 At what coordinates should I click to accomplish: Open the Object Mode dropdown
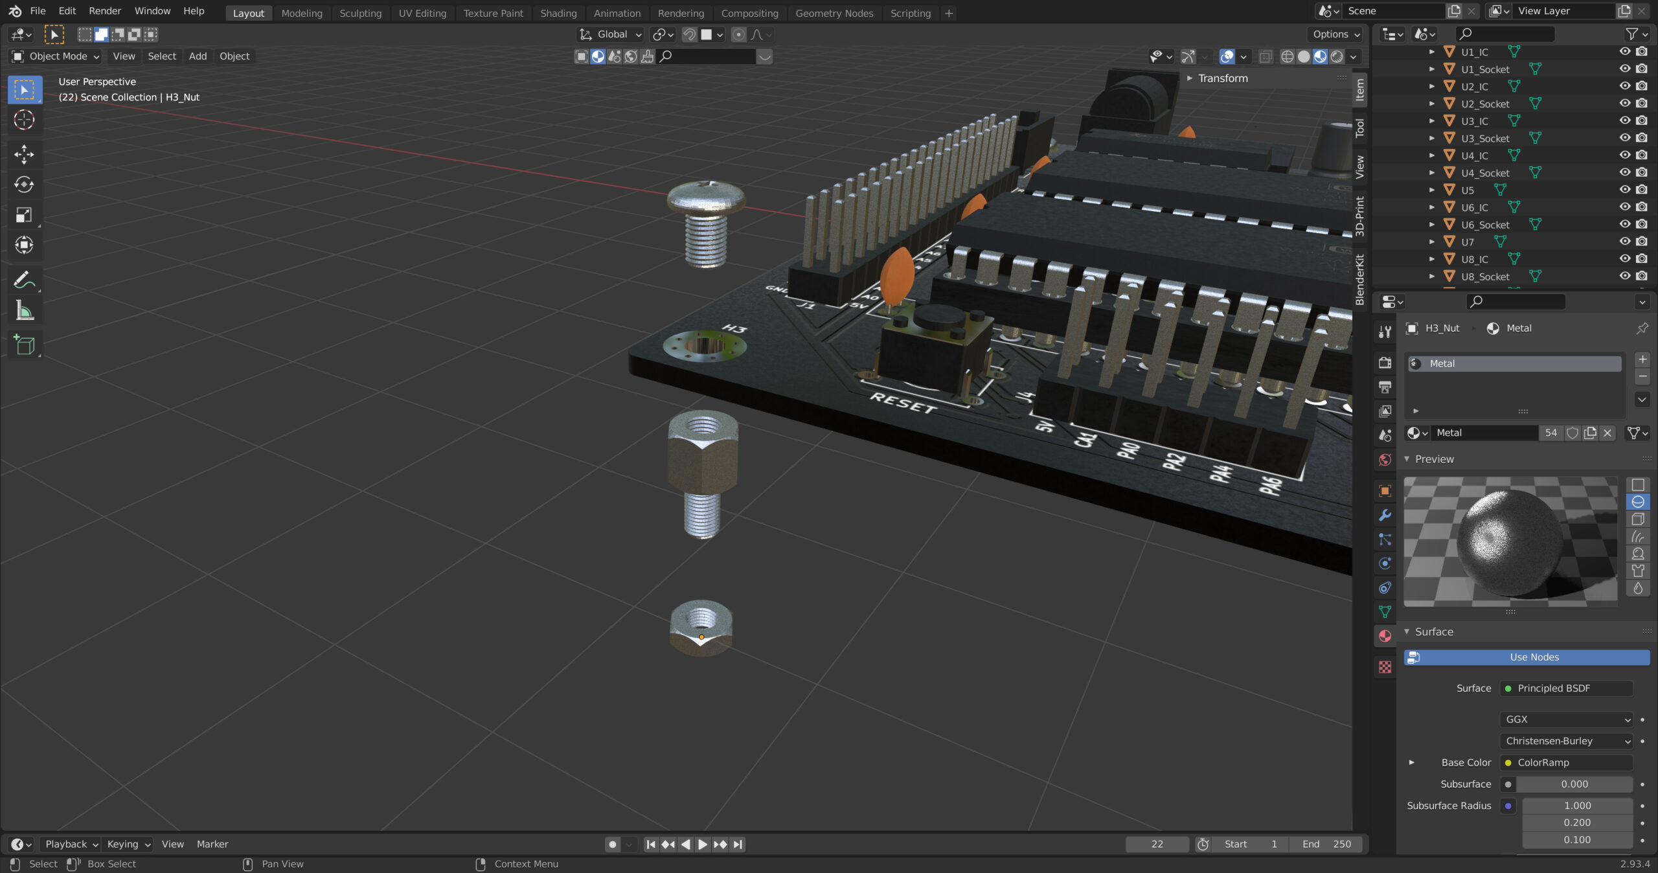click(56, 56)
